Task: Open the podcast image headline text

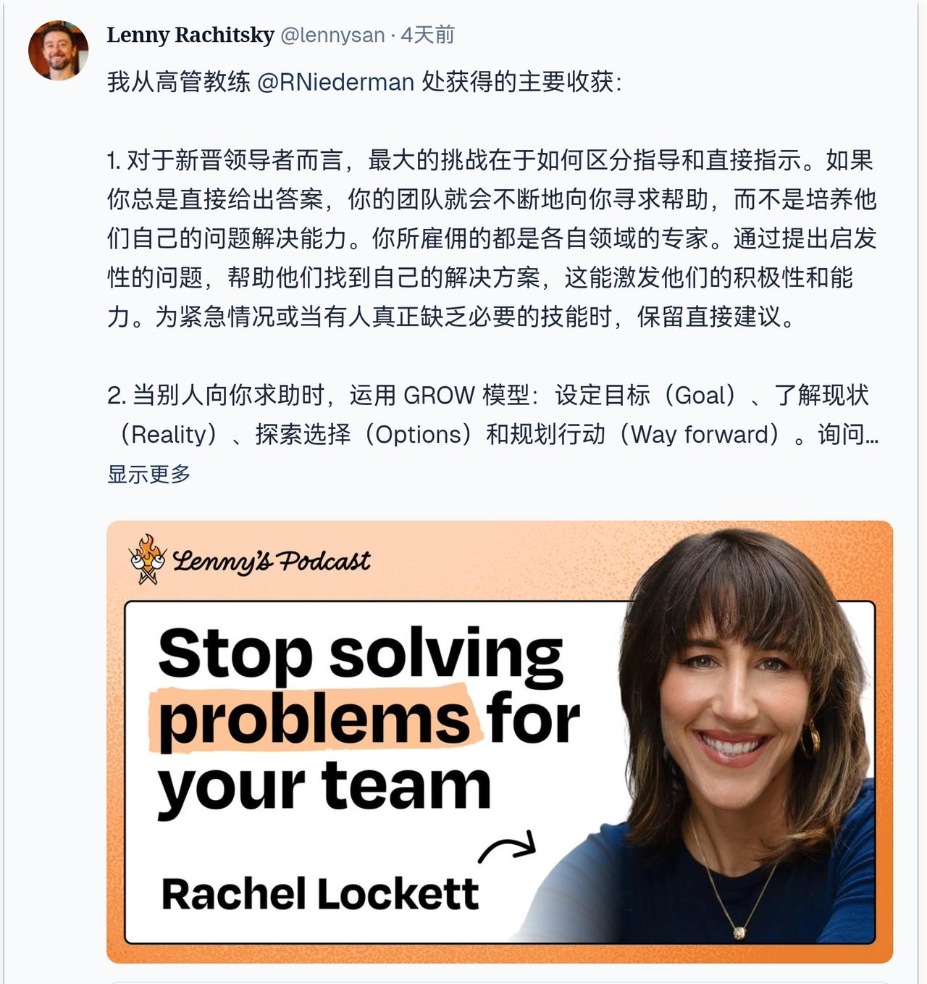Action: (369, 720)
